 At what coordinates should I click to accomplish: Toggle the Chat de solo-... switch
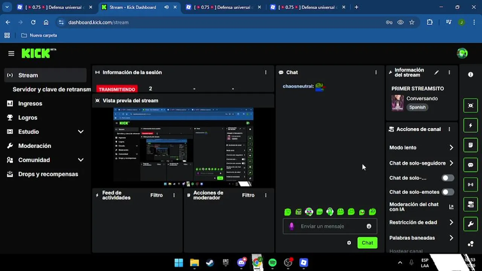point(448,178)
